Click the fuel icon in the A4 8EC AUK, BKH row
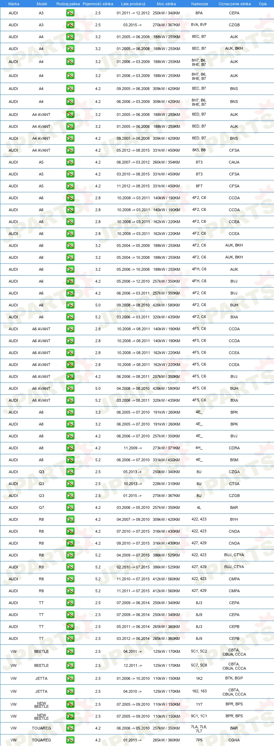This screenshot has height=746, width=274. pos(70,49)
